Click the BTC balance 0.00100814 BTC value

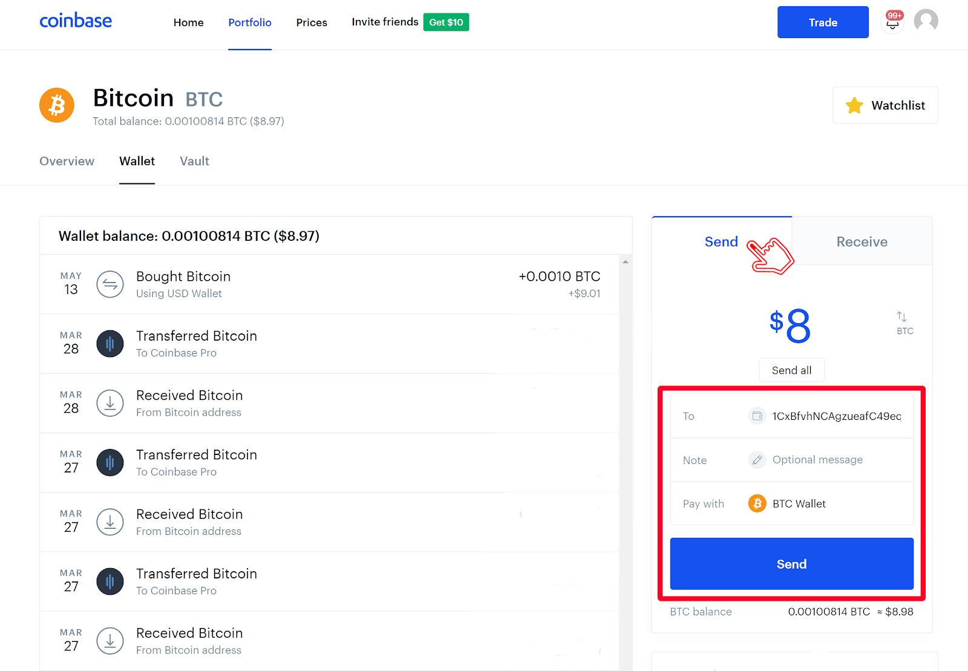pos(829,612)
